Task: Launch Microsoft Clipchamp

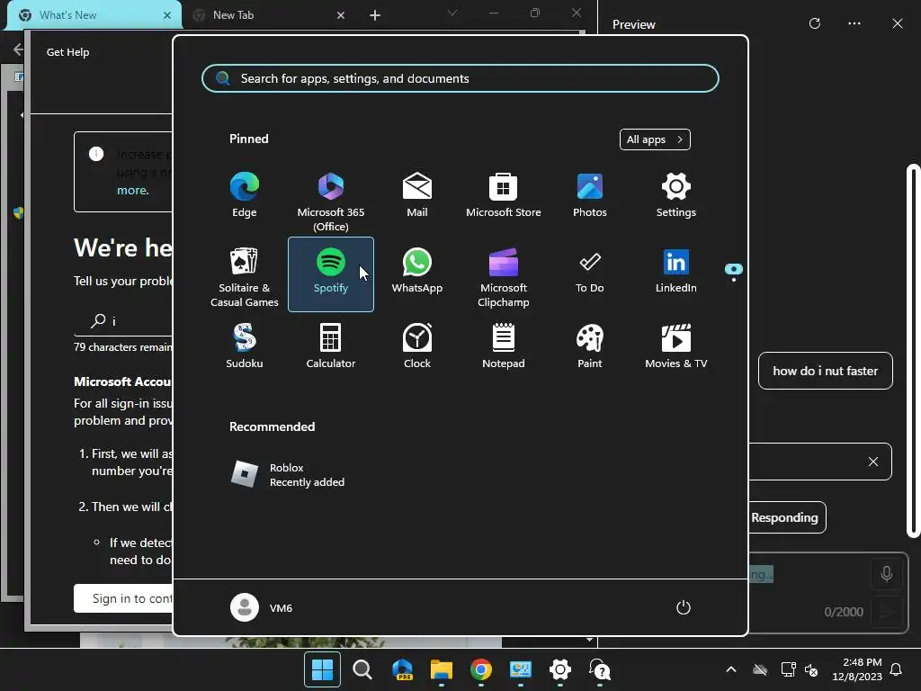Action: pyautogui.click(x=504, y=275)
